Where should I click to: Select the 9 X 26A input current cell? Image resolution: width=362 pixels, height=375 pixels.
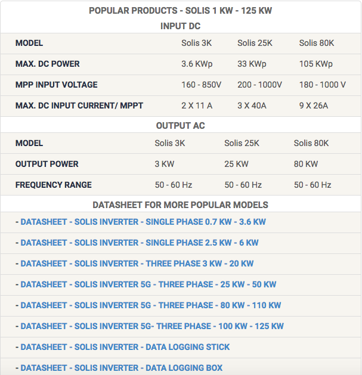click(x=314, y=106)
